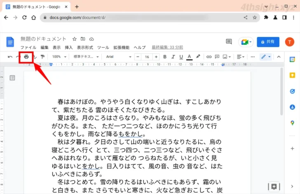Click the print icon in toolbar

click(x=26, y=57)
